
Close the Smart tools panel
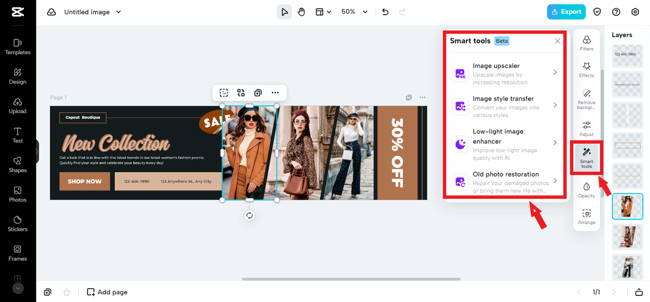tap(558, 41)
